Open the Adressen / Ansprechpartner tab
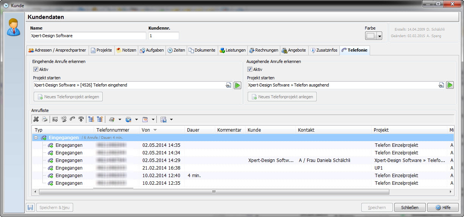 [x=57, y=50]
